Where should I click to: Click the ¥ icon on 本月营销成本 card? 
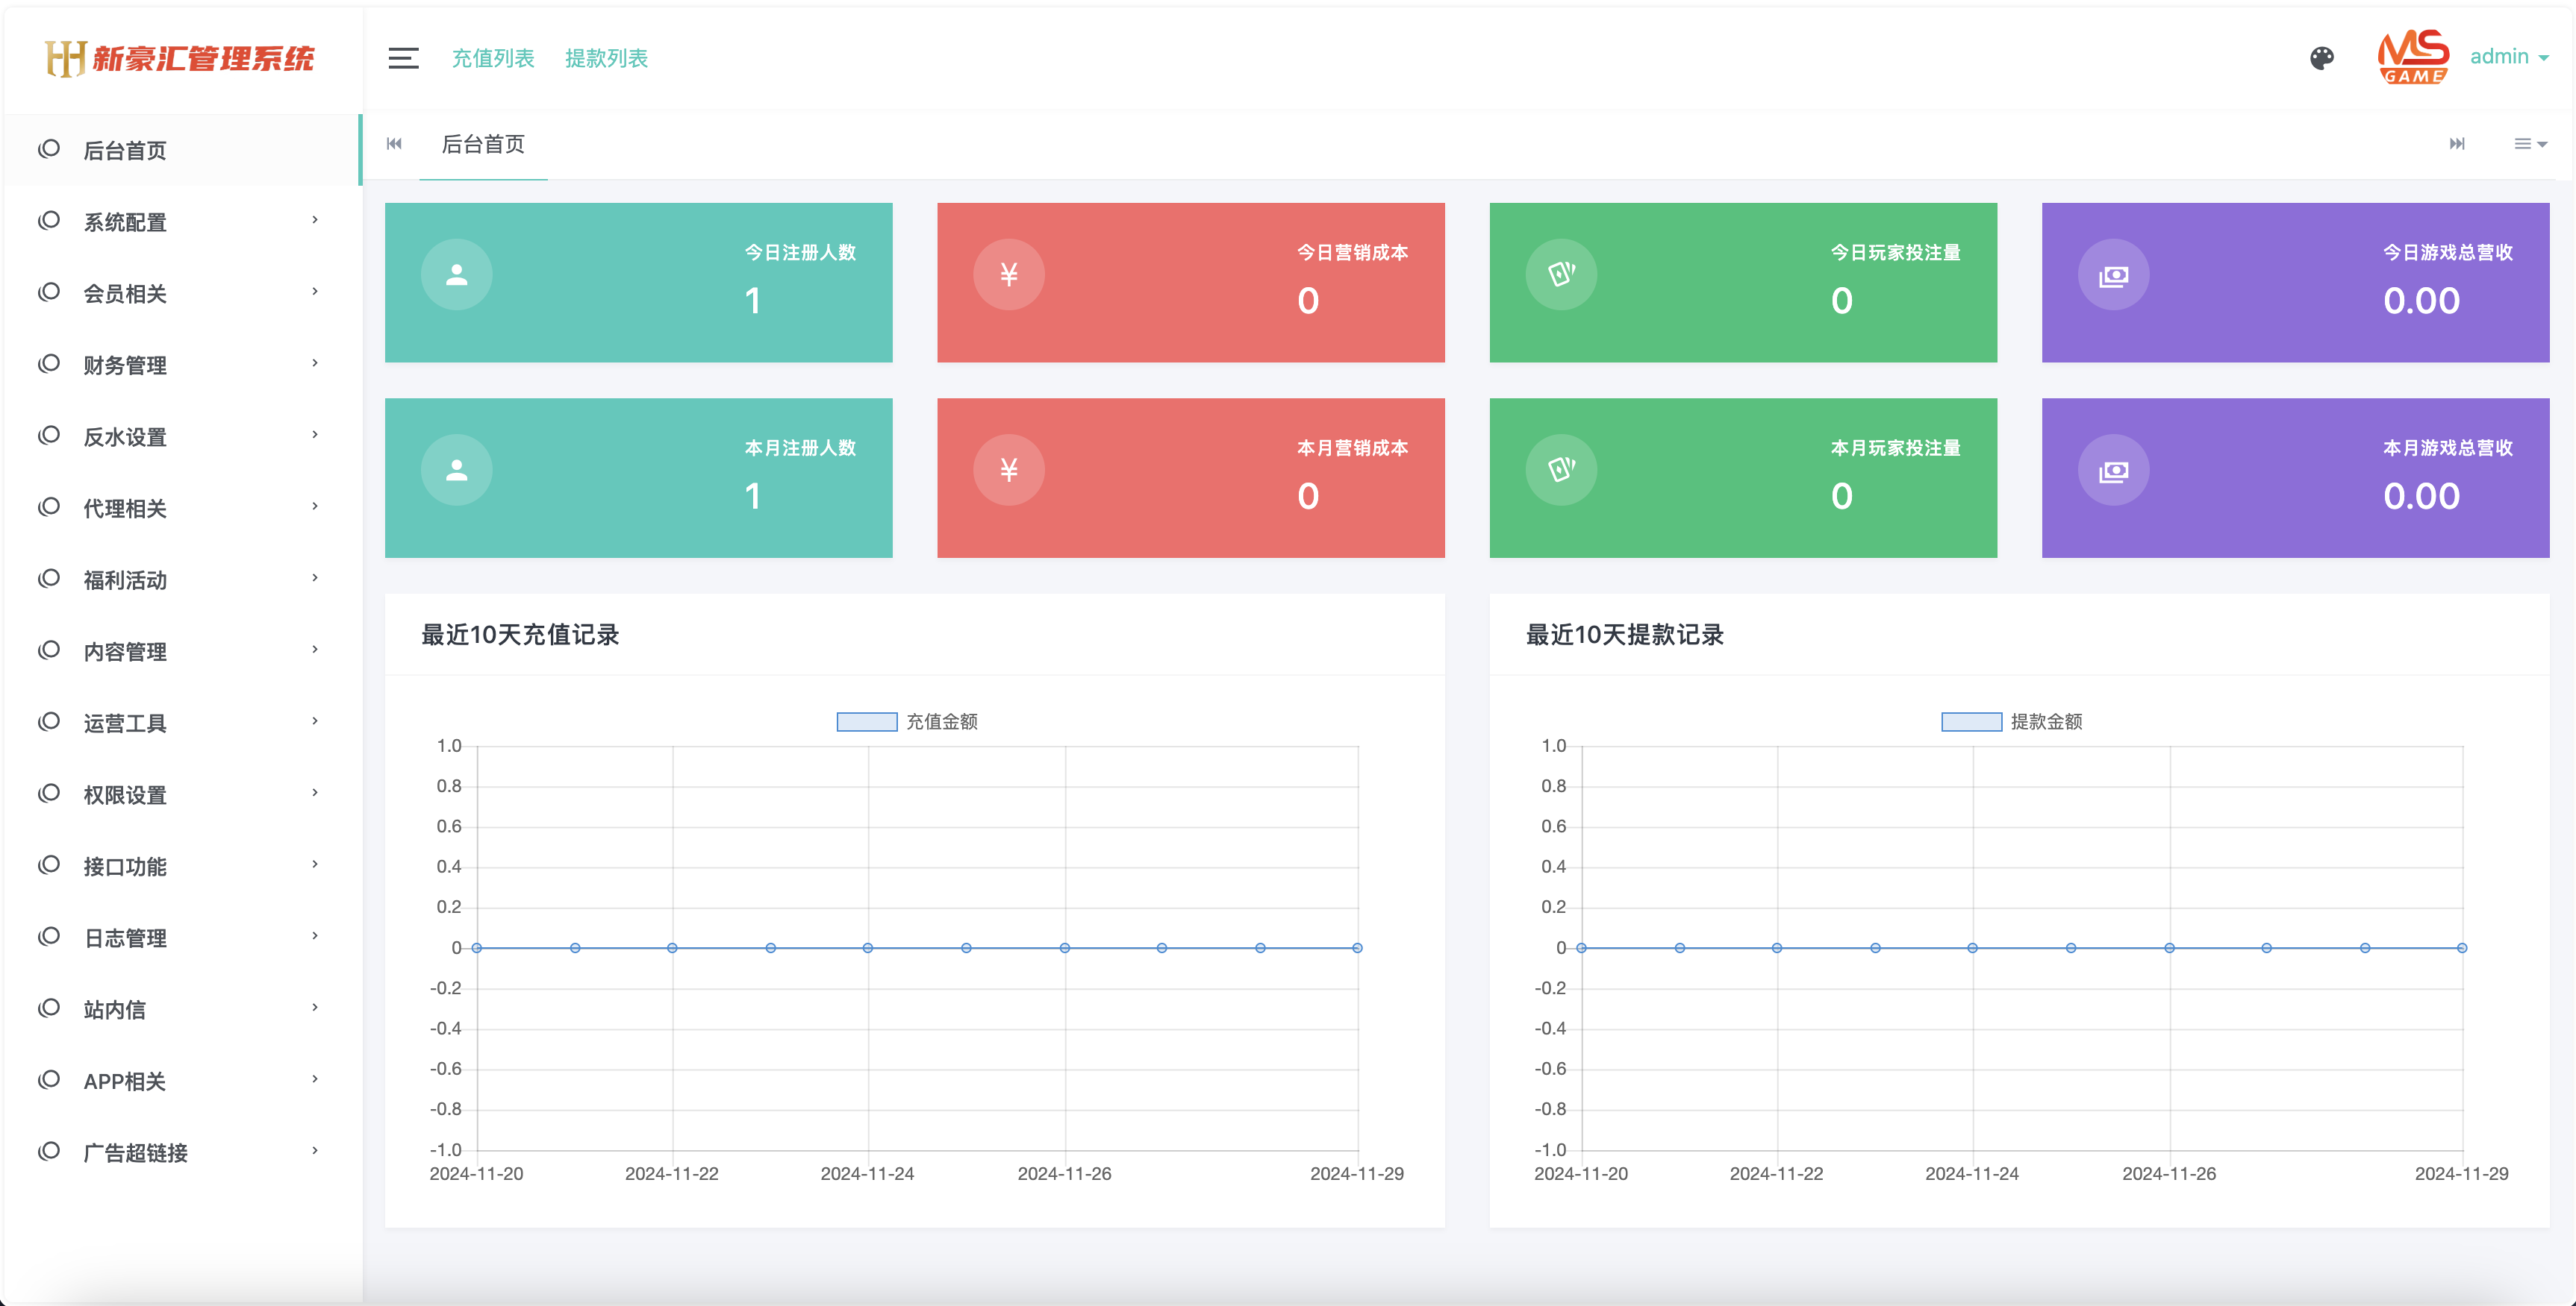1009,468
